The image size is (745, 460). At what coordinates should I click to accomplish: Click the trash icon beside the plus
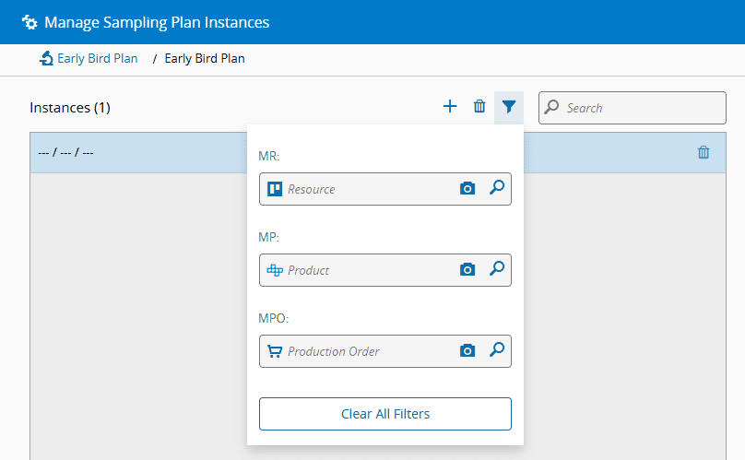click(x=479, y=107)
